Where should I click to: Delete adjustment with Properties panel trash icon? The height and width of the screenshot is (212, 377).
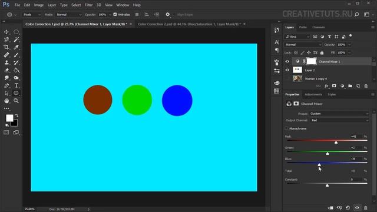[x=366, y=208]
